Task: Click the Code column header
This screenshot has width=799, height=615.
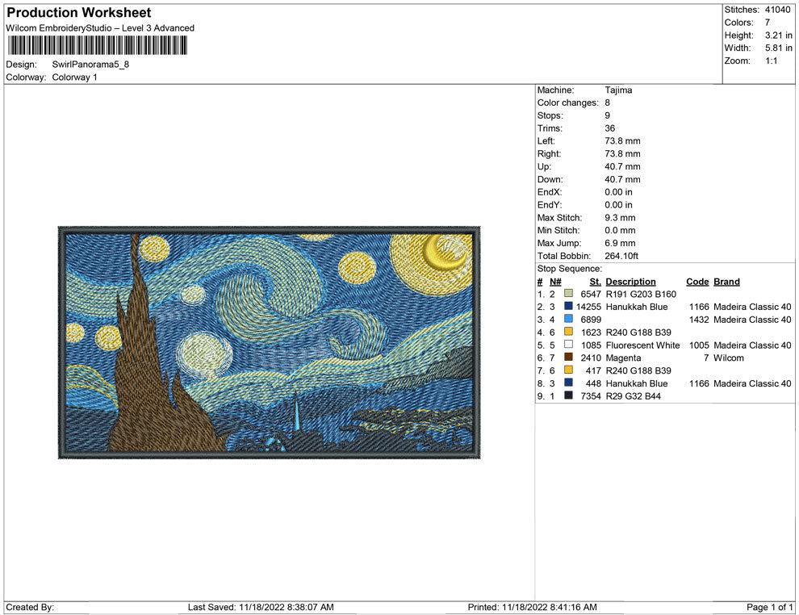Action: click(697, 282)
